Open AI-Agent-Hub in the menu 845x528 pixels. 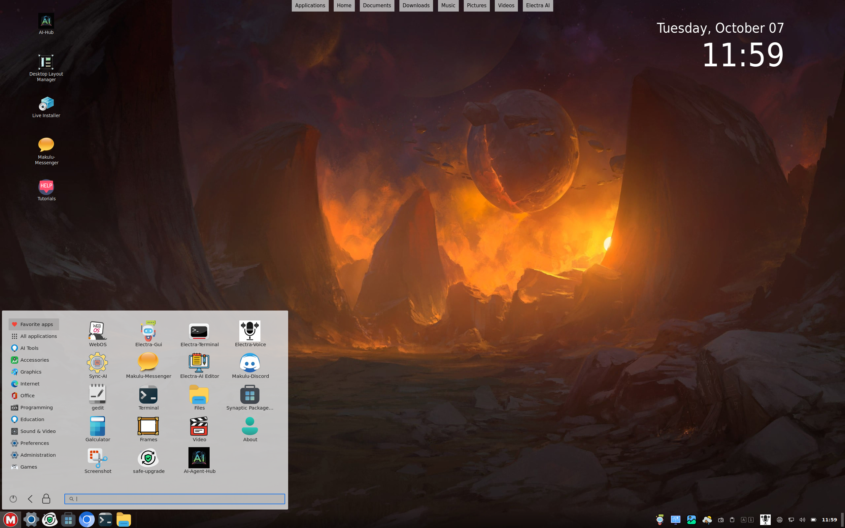pos(199,461)
